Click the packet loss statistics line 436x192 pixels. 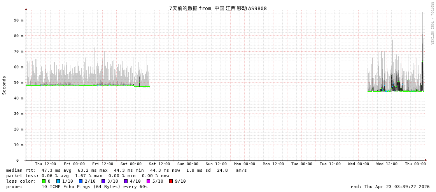(x=88, y=176)
